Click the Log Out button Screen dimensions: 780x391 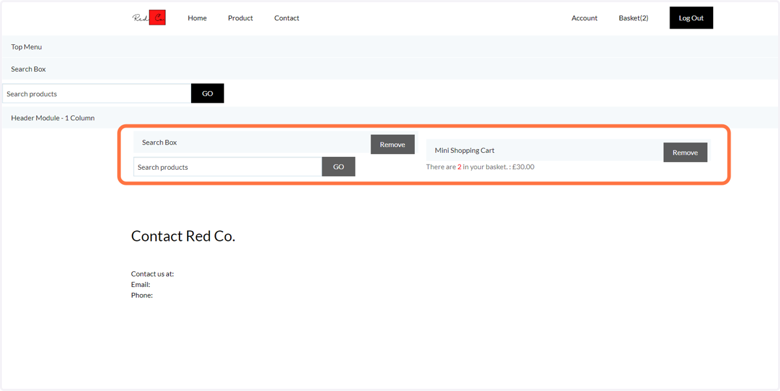tap(691, 18)
